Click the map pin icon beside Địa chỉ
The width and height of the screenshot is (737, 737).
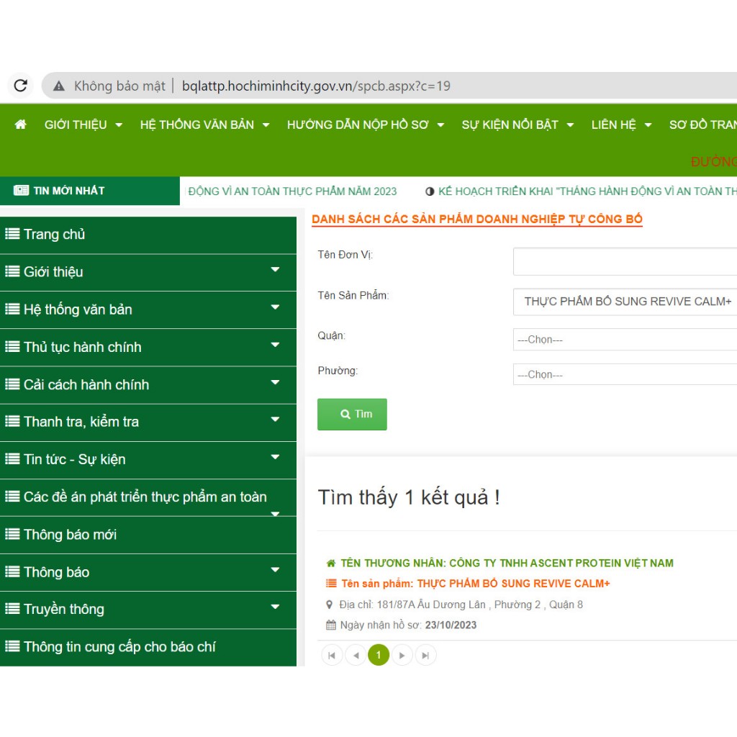pyautogui.click(x=330, y=605)
